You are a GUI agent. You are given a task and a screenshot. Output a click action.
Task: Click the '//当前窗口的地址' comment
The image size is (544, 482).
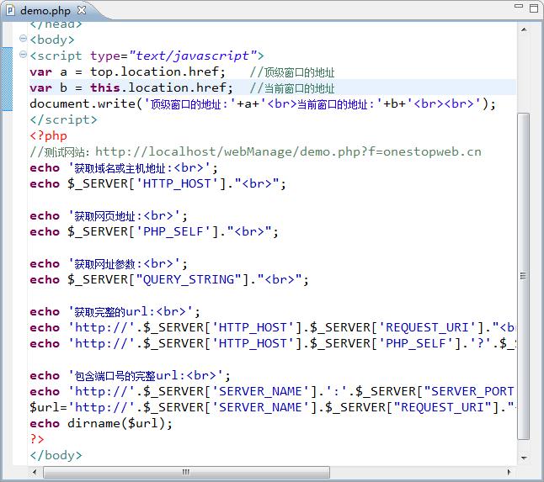292,88
